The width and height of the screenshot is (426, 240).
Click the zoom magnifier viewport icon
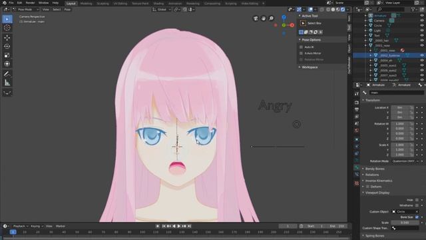click(271, 18)
